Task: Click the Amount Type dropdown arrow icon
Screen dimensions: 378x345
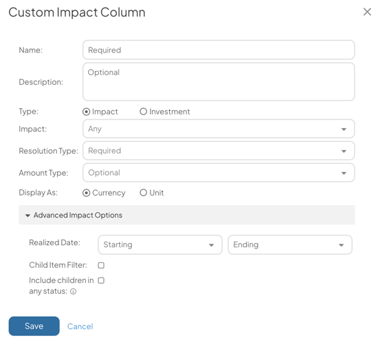Action: 344,174
